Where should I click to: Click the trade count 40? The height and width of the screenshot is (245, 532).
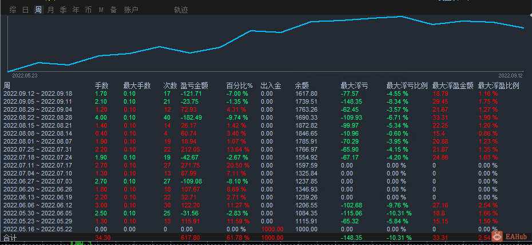[x=167, y=117]
